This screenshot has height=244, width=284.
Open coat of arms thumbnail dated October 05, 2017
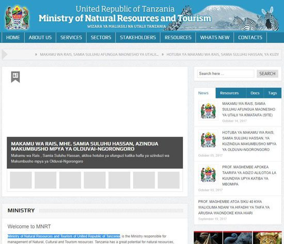(x=208, y=140)
